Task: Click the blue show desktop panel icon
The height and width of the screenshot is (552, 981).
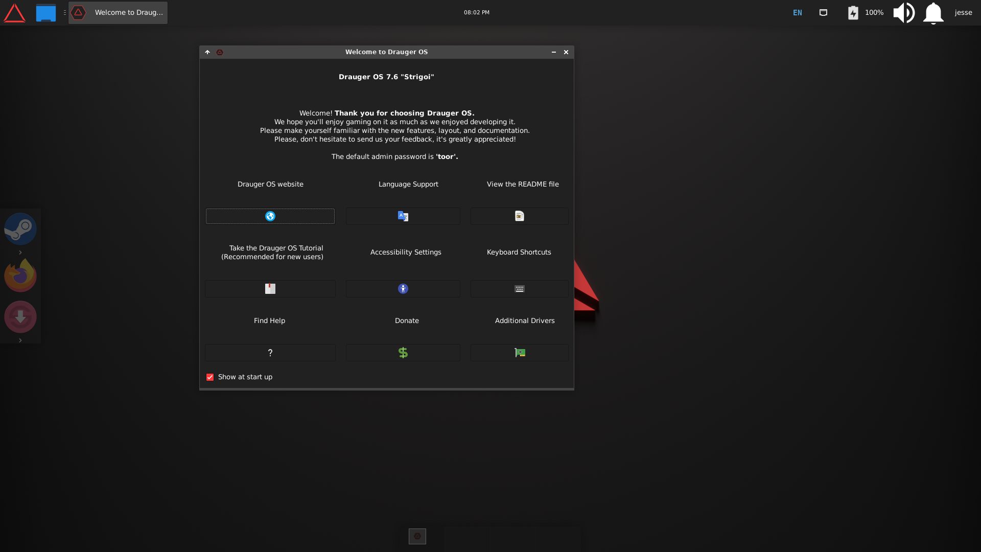Action: click(46, 13)
